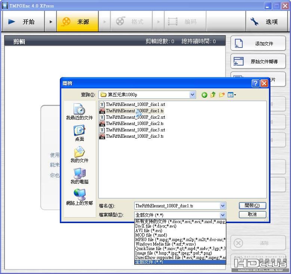Go up one folder level icon
Screen dimensions: 291x274
(x=213, y=95)
